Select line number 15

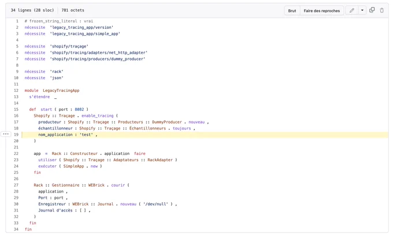16,109
